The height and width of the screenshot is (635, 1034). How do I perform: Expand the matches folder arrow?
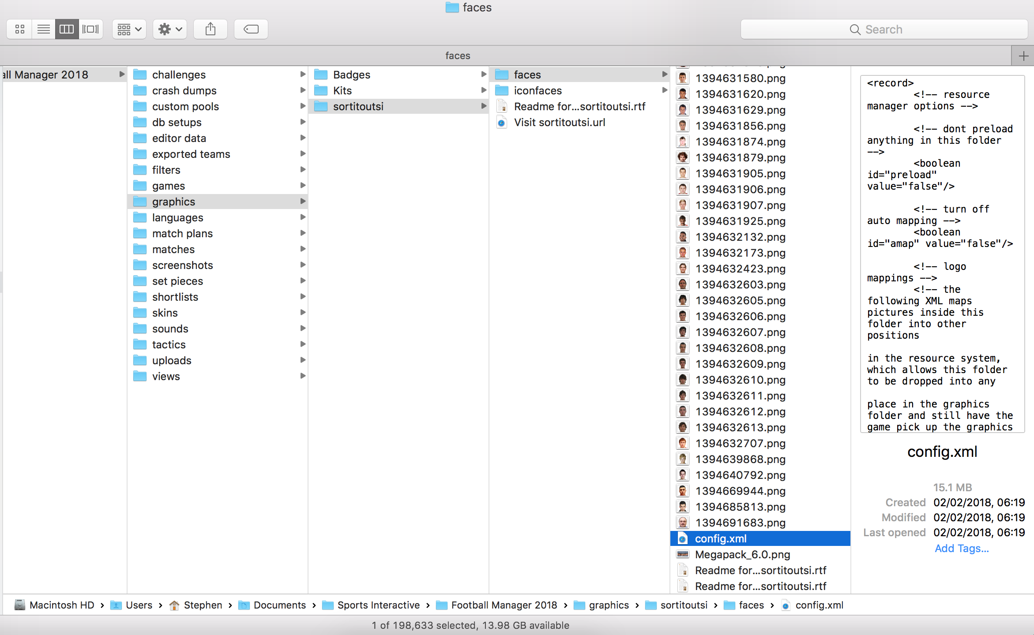click(x=303, y=249)
